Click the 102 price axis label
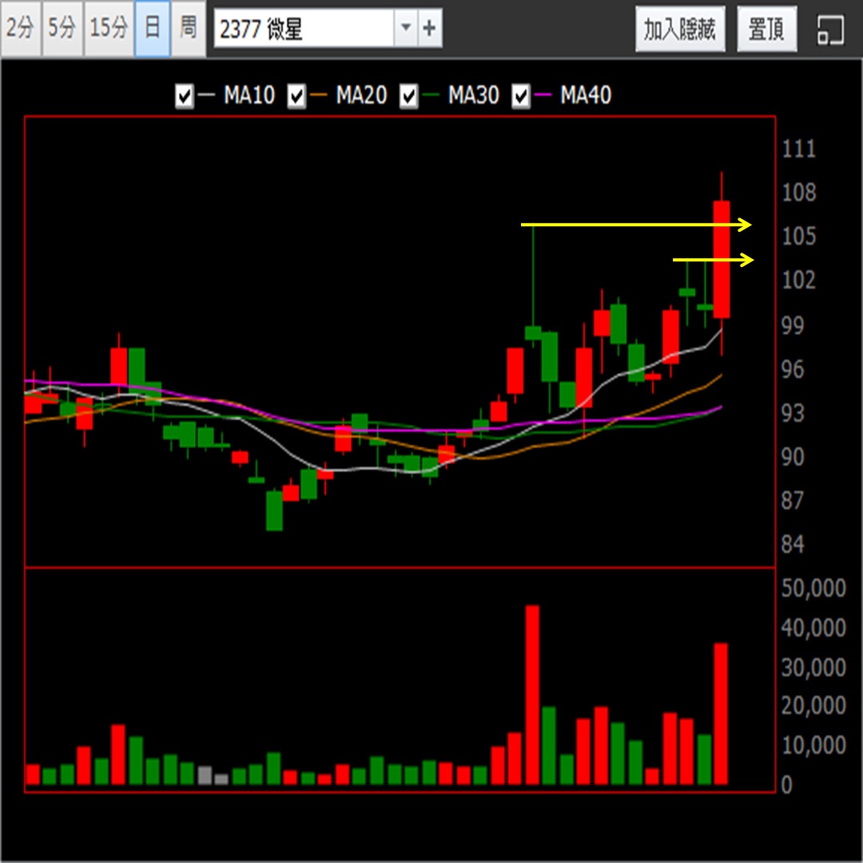Screen dimensions: 863x863 798,280
